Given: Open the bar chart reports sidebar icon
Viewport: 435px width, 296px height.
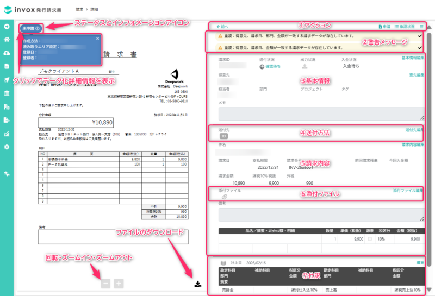Looking at the screenshot, I should coord(7,134).
